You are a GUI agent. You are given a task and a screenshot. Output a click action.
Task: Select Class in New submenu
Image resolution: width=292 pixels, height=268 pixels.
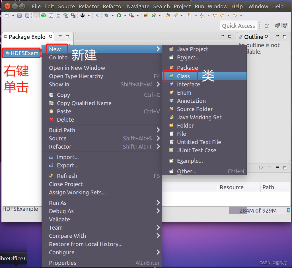(x=204, y=76)
